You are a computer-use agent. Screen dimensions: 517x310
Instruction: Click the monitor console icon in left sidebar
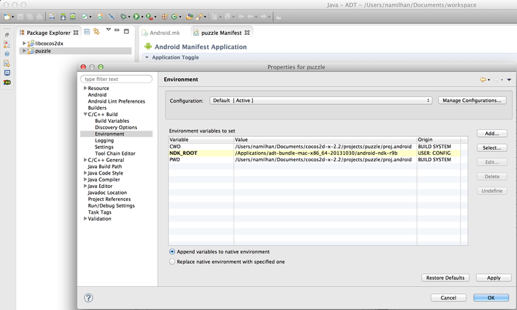[7, 73]
